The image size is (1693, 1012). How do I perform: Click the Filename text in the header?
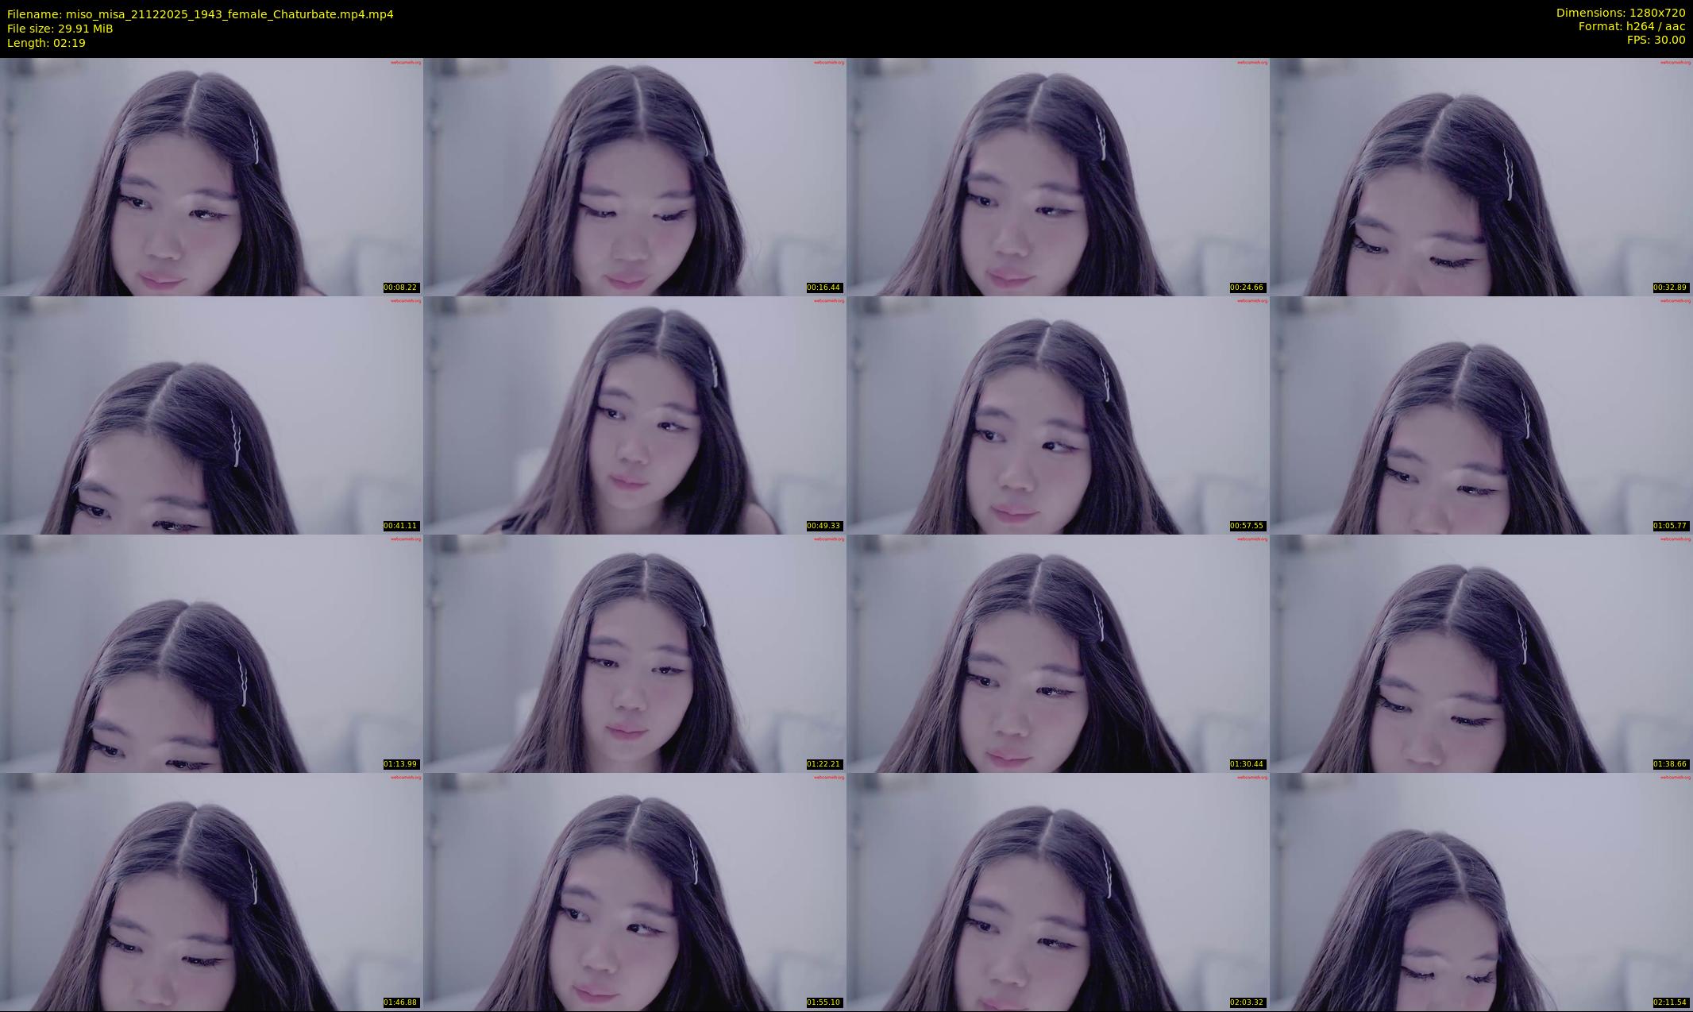pyautogui.click(x=200, y=14)
